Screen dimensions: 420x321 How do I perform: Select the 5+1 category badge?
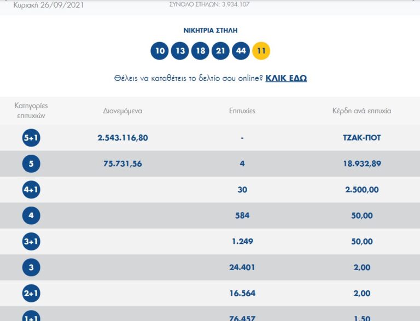click(31, 138)
